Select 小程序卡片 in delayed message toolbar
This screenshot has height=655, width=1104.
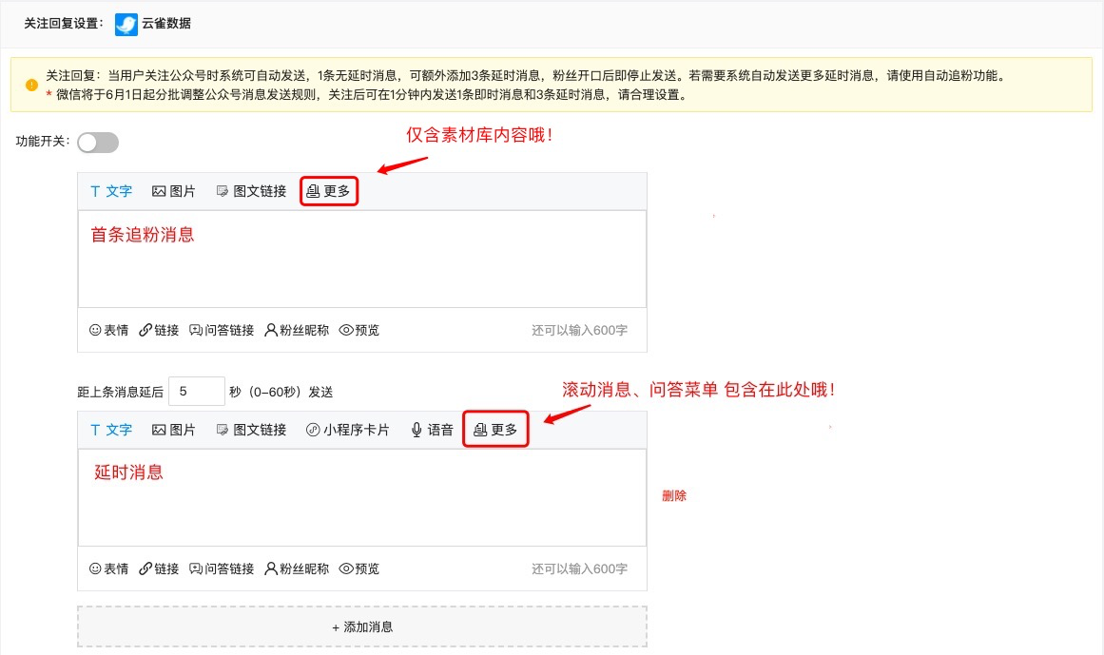[348, 430]
